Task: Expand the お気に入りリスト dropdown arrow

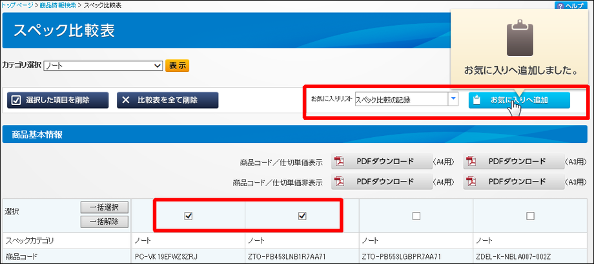Action: tap(453, 99)
